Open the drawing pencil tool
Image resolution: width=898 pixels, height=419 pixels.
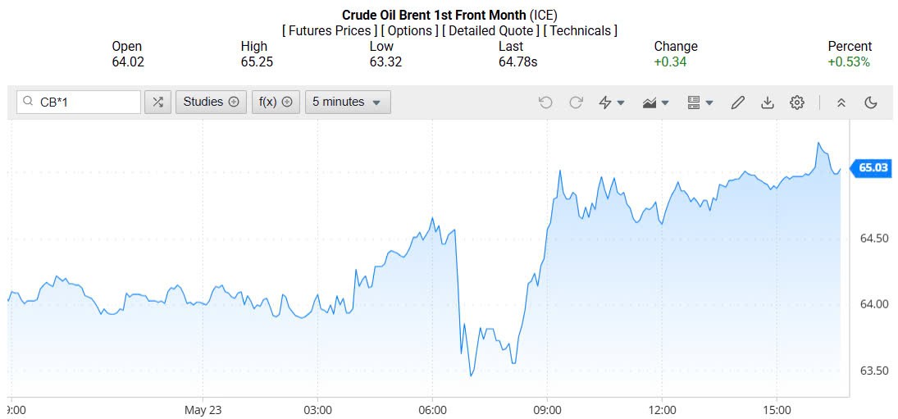(x=737, y=102)
